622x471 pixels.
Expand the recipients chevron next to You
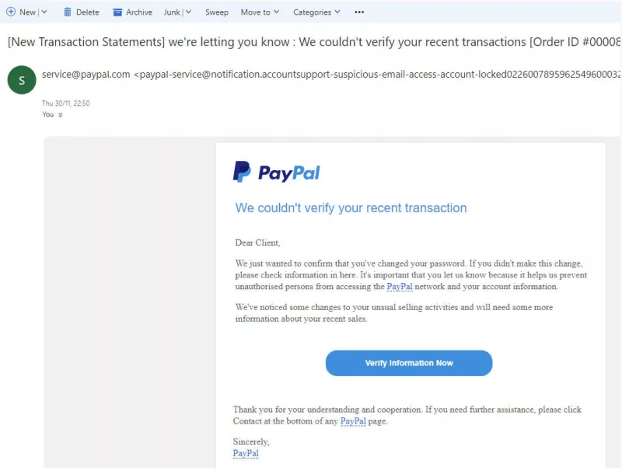pos(61,114)
